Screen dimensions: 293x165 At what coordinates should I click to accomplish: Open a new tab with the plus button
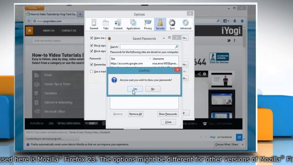click(80, 14)
